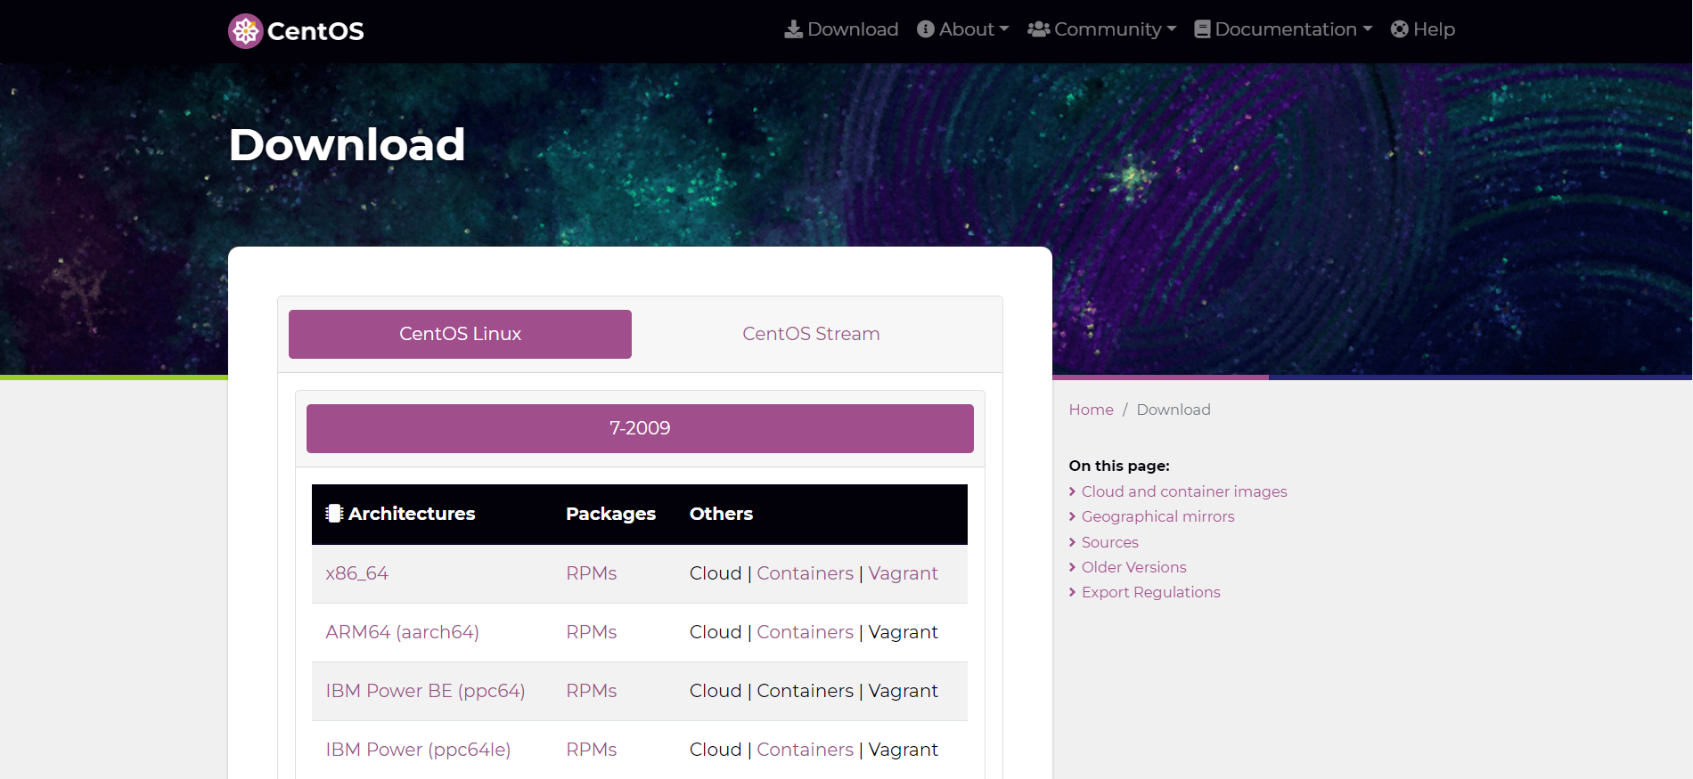
Task: Click the Packages column header
Action: coord(611,514)
